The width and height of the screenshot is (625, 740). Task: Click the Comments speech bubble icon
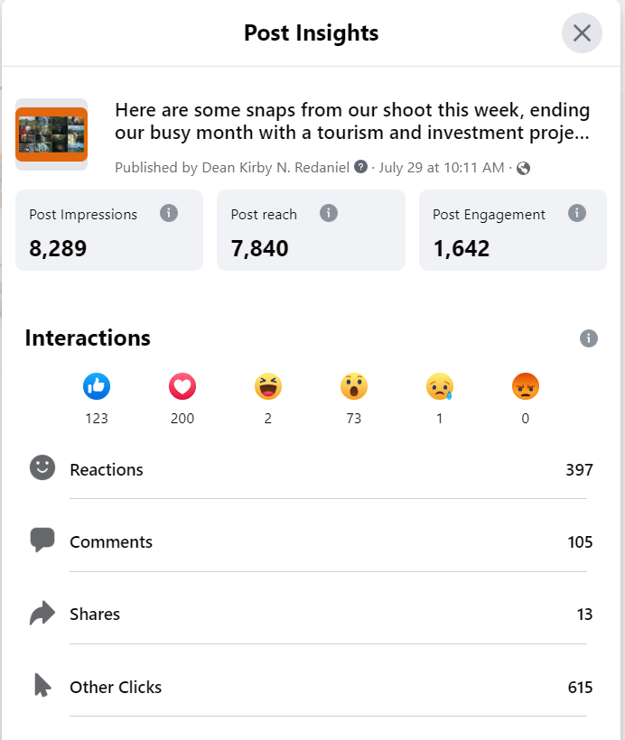(42, 541)
